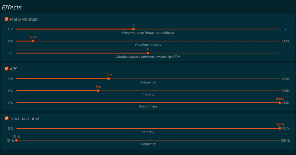This screenshot has width=296, height=155.
Task: Click the -5 minimum label of vibration balance
Action: 10,53
